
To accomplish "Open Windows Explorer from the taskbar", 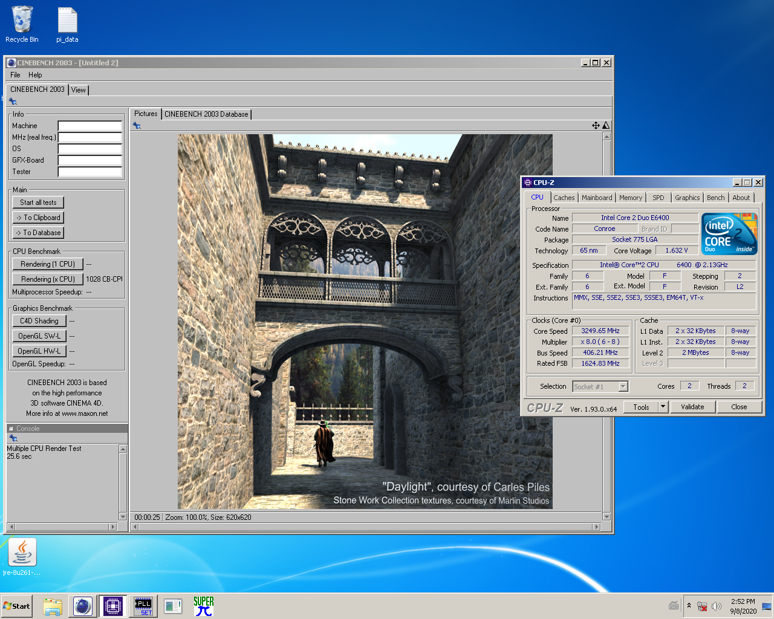I will click(53, 606).
